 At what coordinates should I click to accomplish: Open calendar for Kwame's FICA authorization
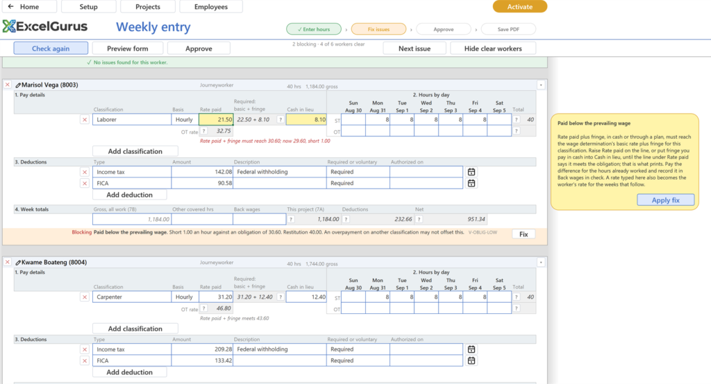(x=471, y=361)
